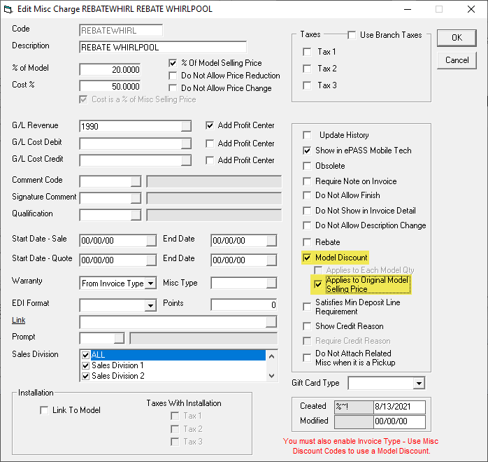This screenshot has width=488, height=462.
Task: Open Quote End Date calendar button
Action: (x=271, y=260)
